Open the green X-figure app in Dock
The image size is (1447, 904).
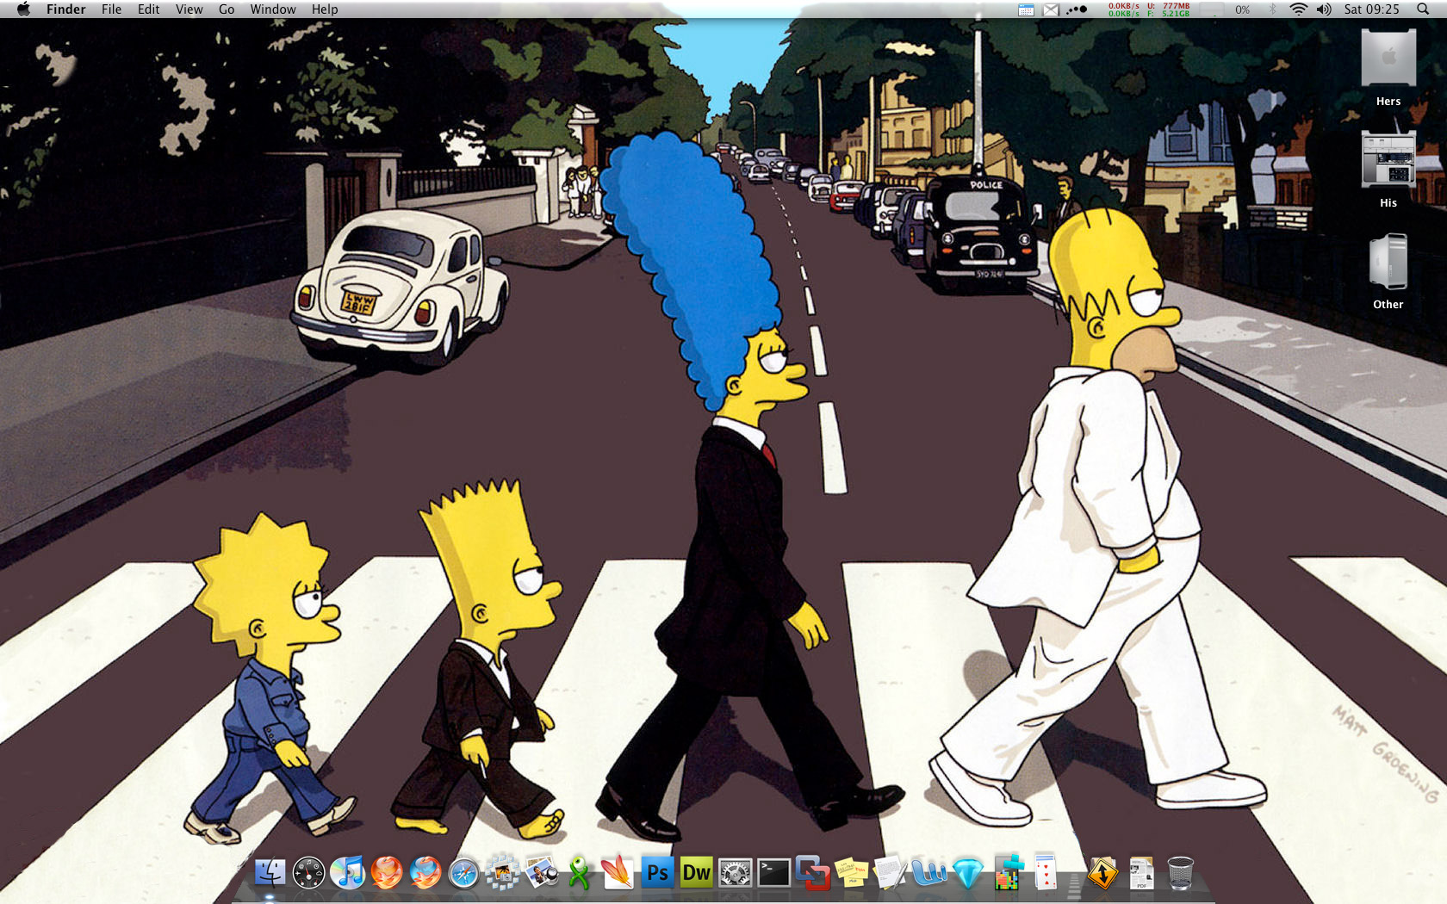580,873
